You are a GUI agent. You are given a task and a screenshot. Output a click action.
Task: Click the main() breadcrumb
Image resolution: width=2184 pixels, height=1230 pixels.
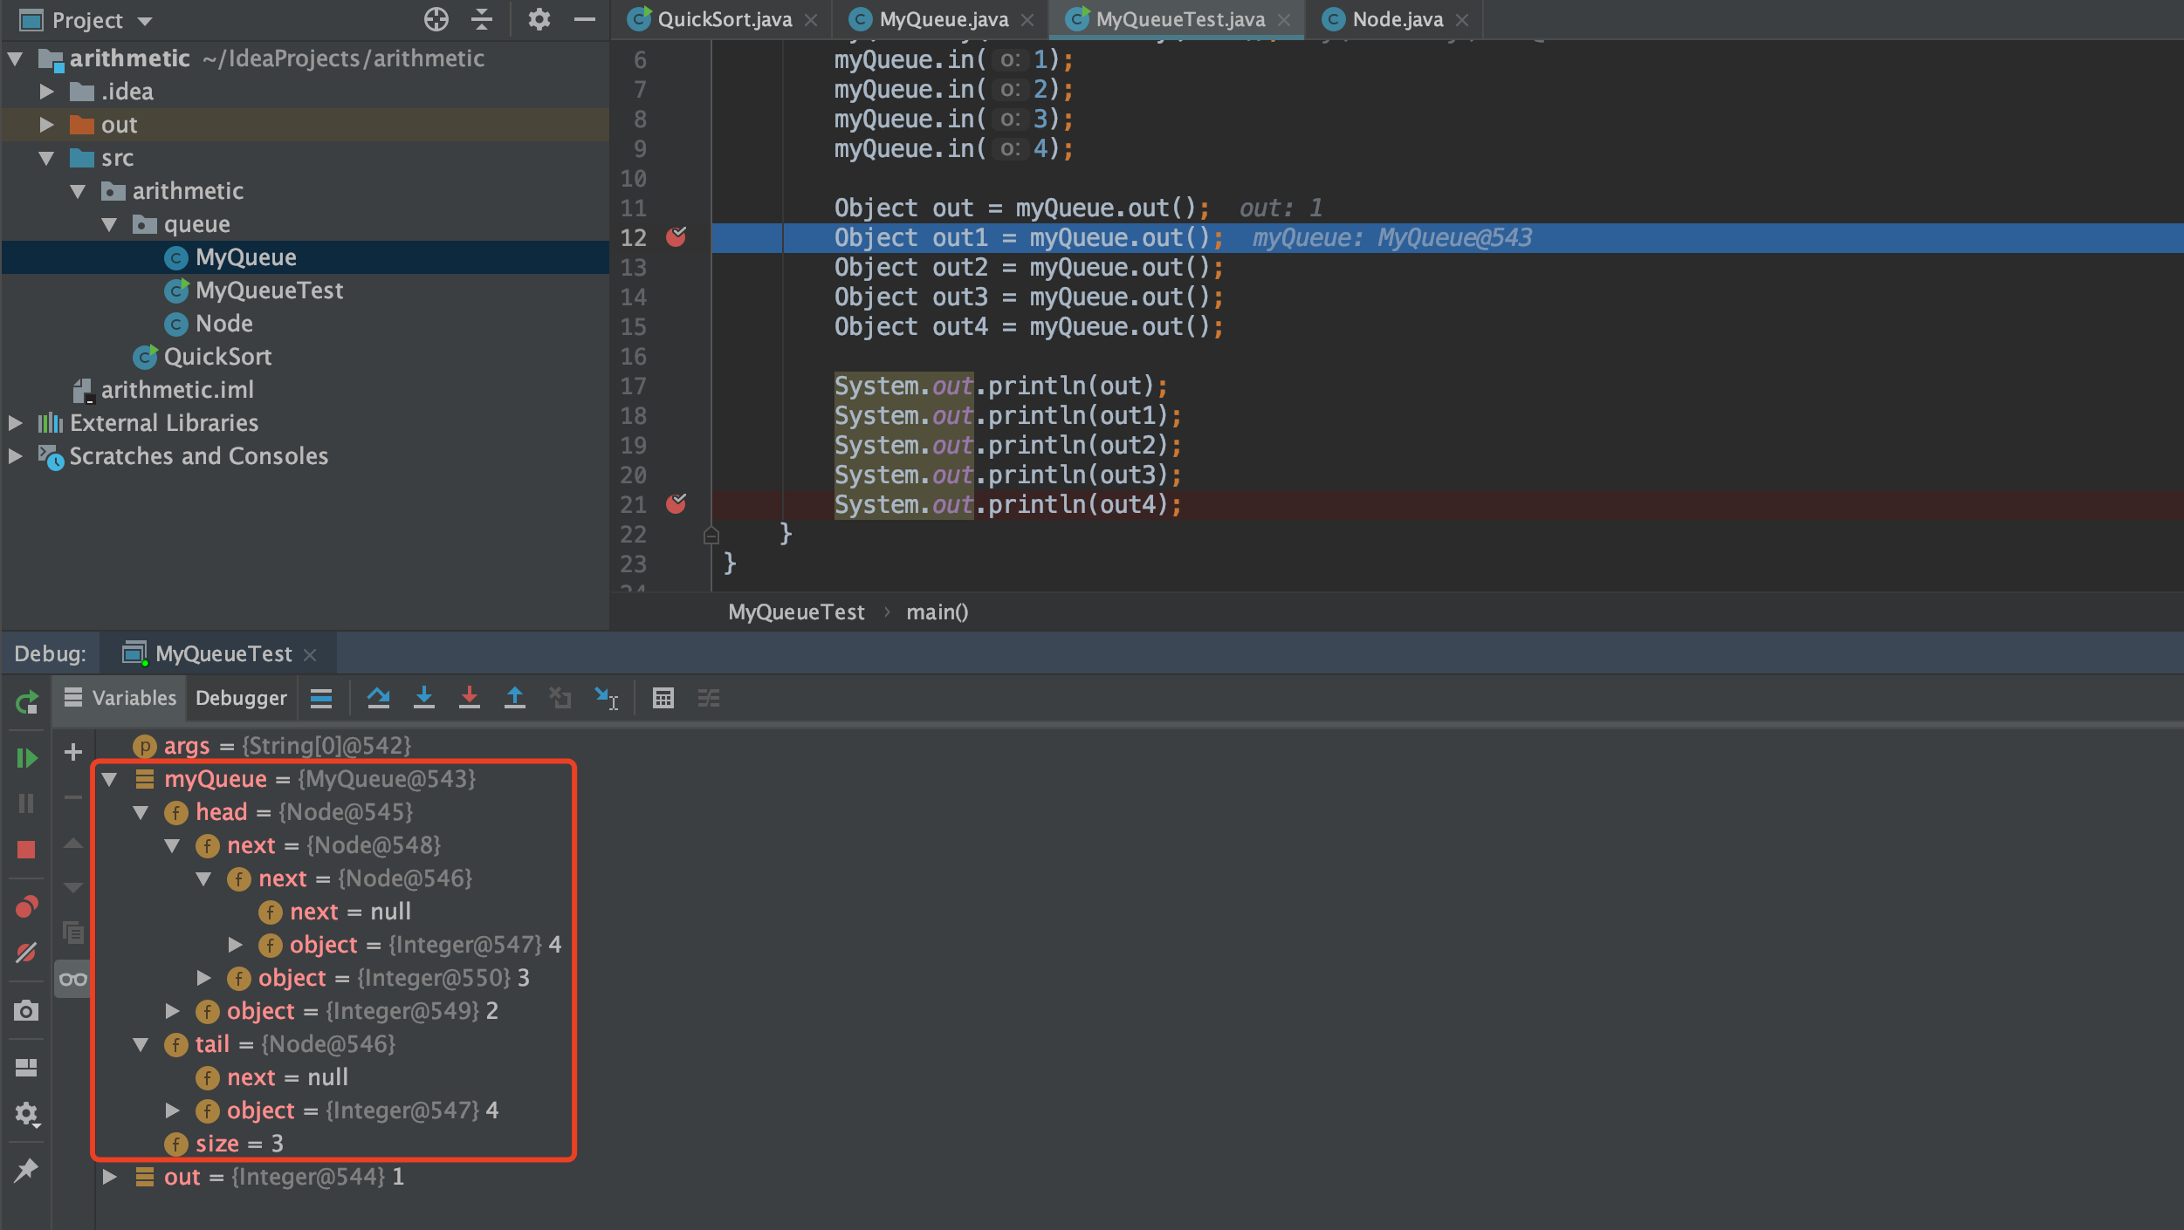tap(937, 612)
